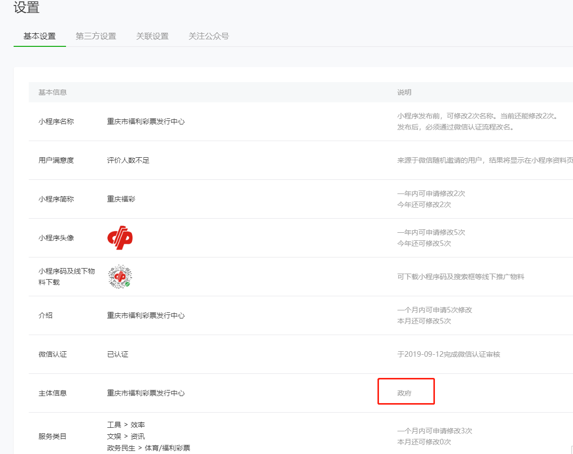Image resolution: width=573 pixels, height=454 pixels.
Task: Click the 服务类目 label
Action: click(52, 436)
